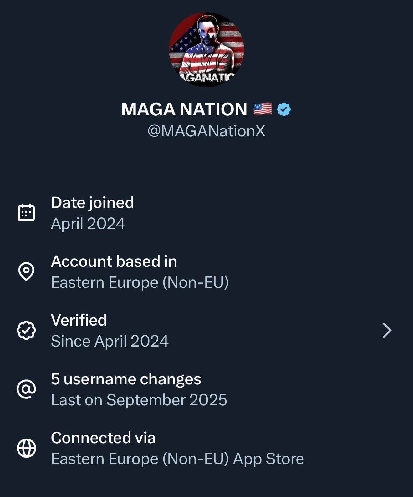Tap the Account based in label
This screenshot has height=497, width=413.
point(114,261)
